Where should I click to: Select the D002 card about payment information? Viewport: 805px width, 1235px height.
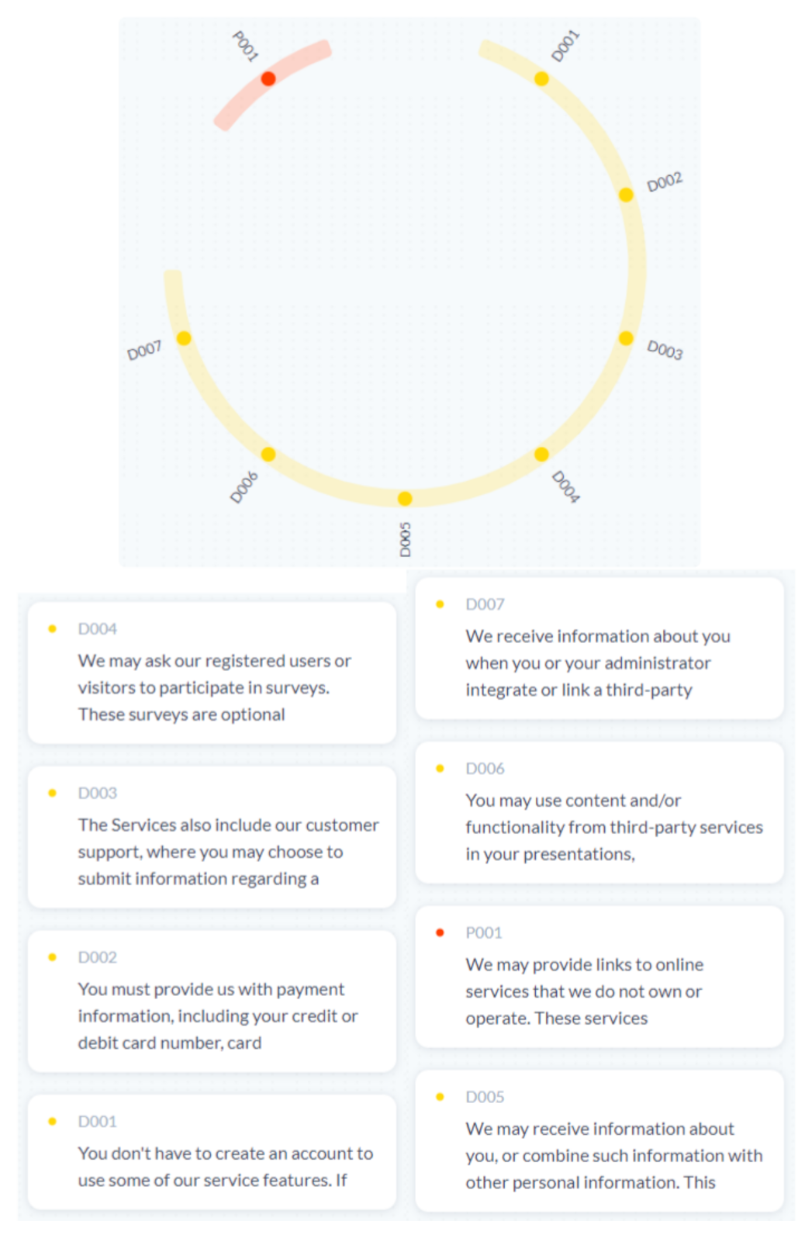[212, 1001]
